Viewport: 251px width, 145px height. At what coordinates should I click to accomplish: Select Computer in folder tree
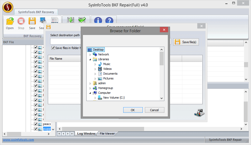[104, 92]
